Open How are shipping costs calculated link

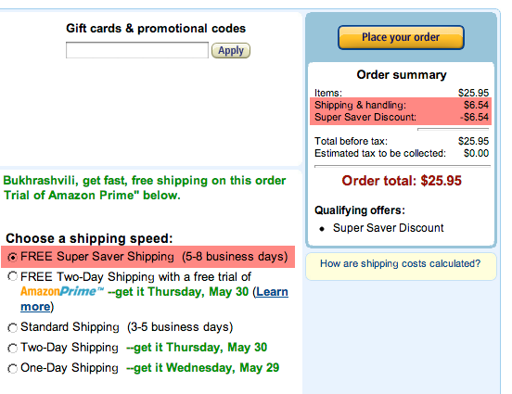(401, 263)
